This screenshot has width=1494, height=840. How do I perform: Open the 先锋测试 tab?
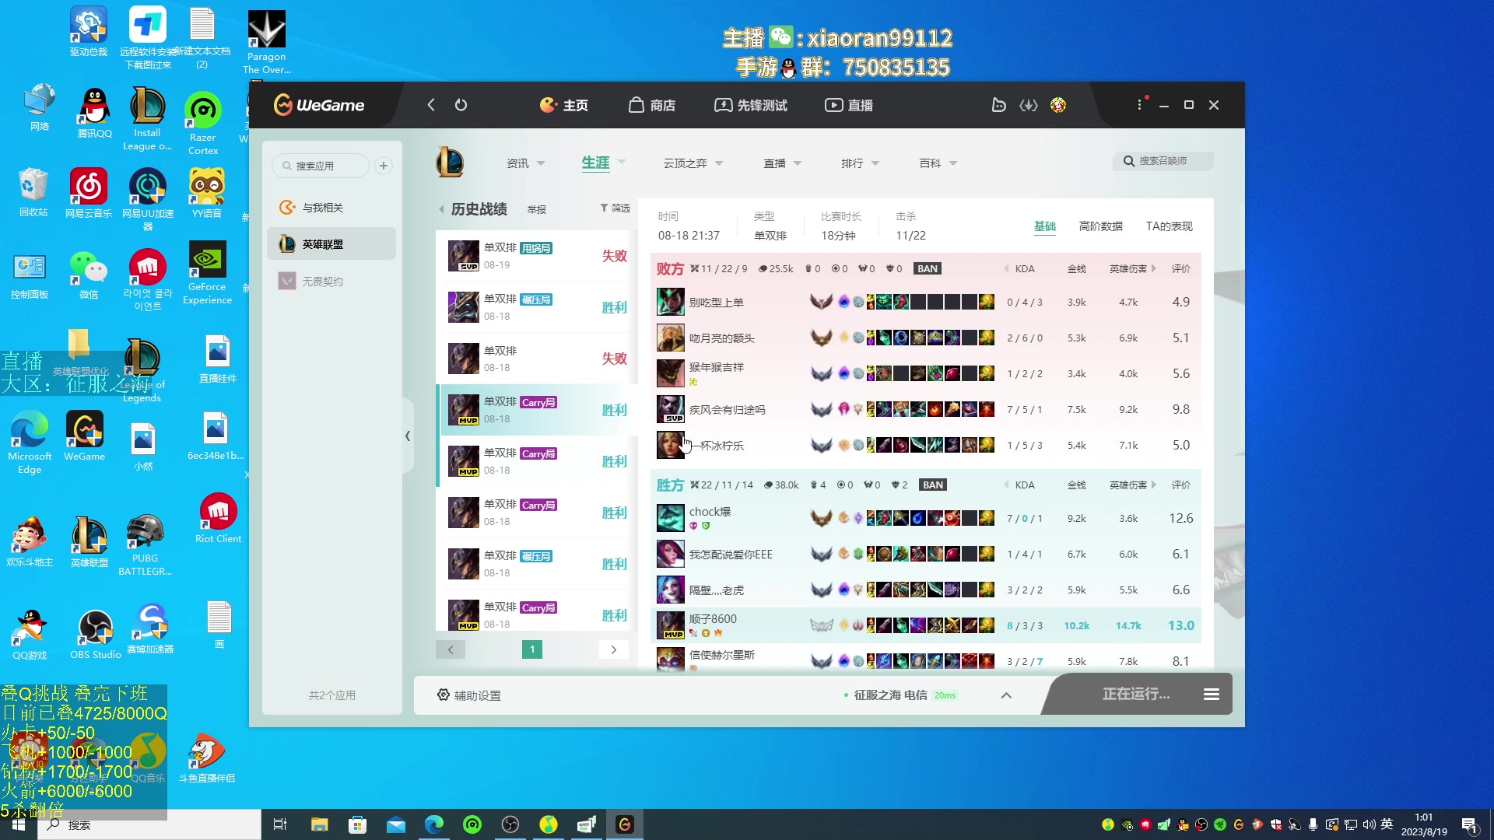751,105
